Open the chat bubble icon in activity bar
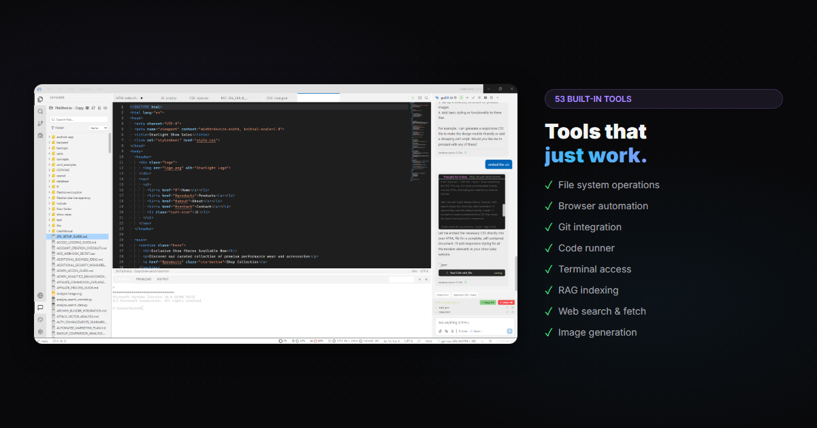 pyautogui.click(x=40, y=307)
